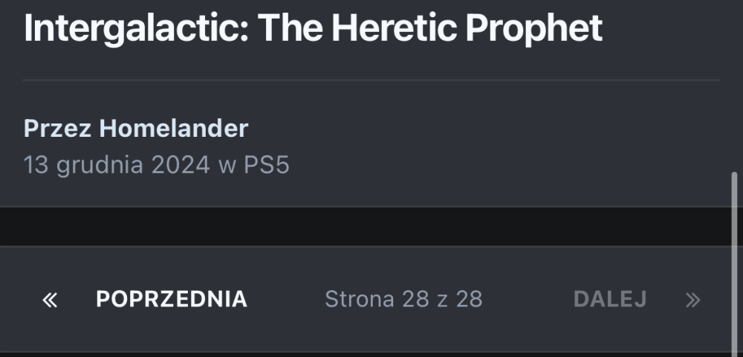Click the double right chevron icon
743x357 pixels.
coord(692,300)
